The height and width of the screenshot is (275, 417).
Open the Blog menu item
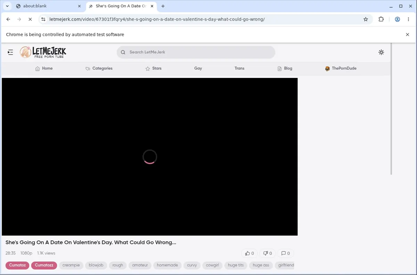tap(285, 69)
